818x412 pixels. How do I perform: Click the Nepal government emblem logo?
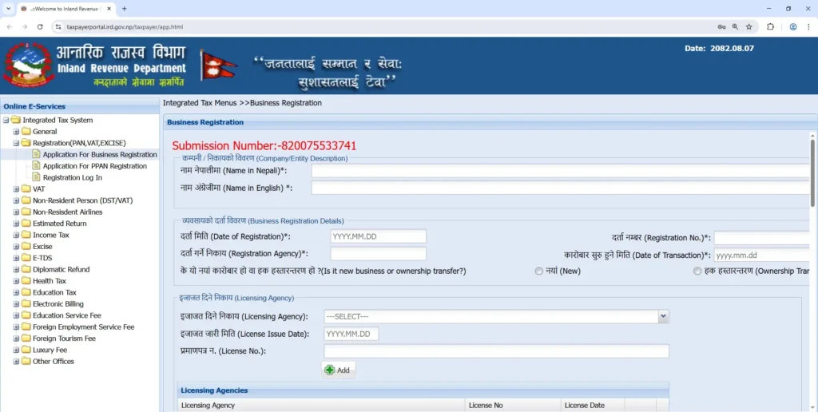(x=28, y=65)
